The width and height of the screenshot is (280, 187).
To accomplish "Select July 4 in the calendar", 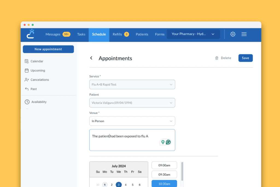I will click(x=126, y=185).
